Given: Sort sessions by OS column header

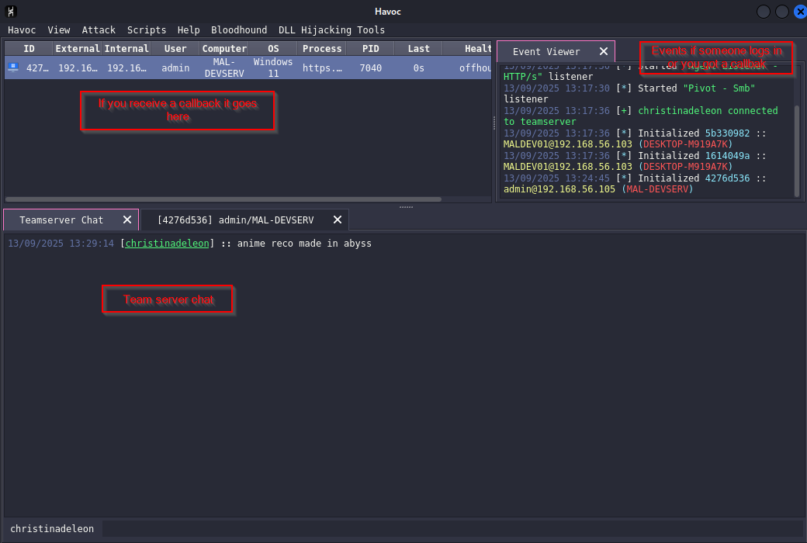Looking at the screenshot, I should 273,48.
